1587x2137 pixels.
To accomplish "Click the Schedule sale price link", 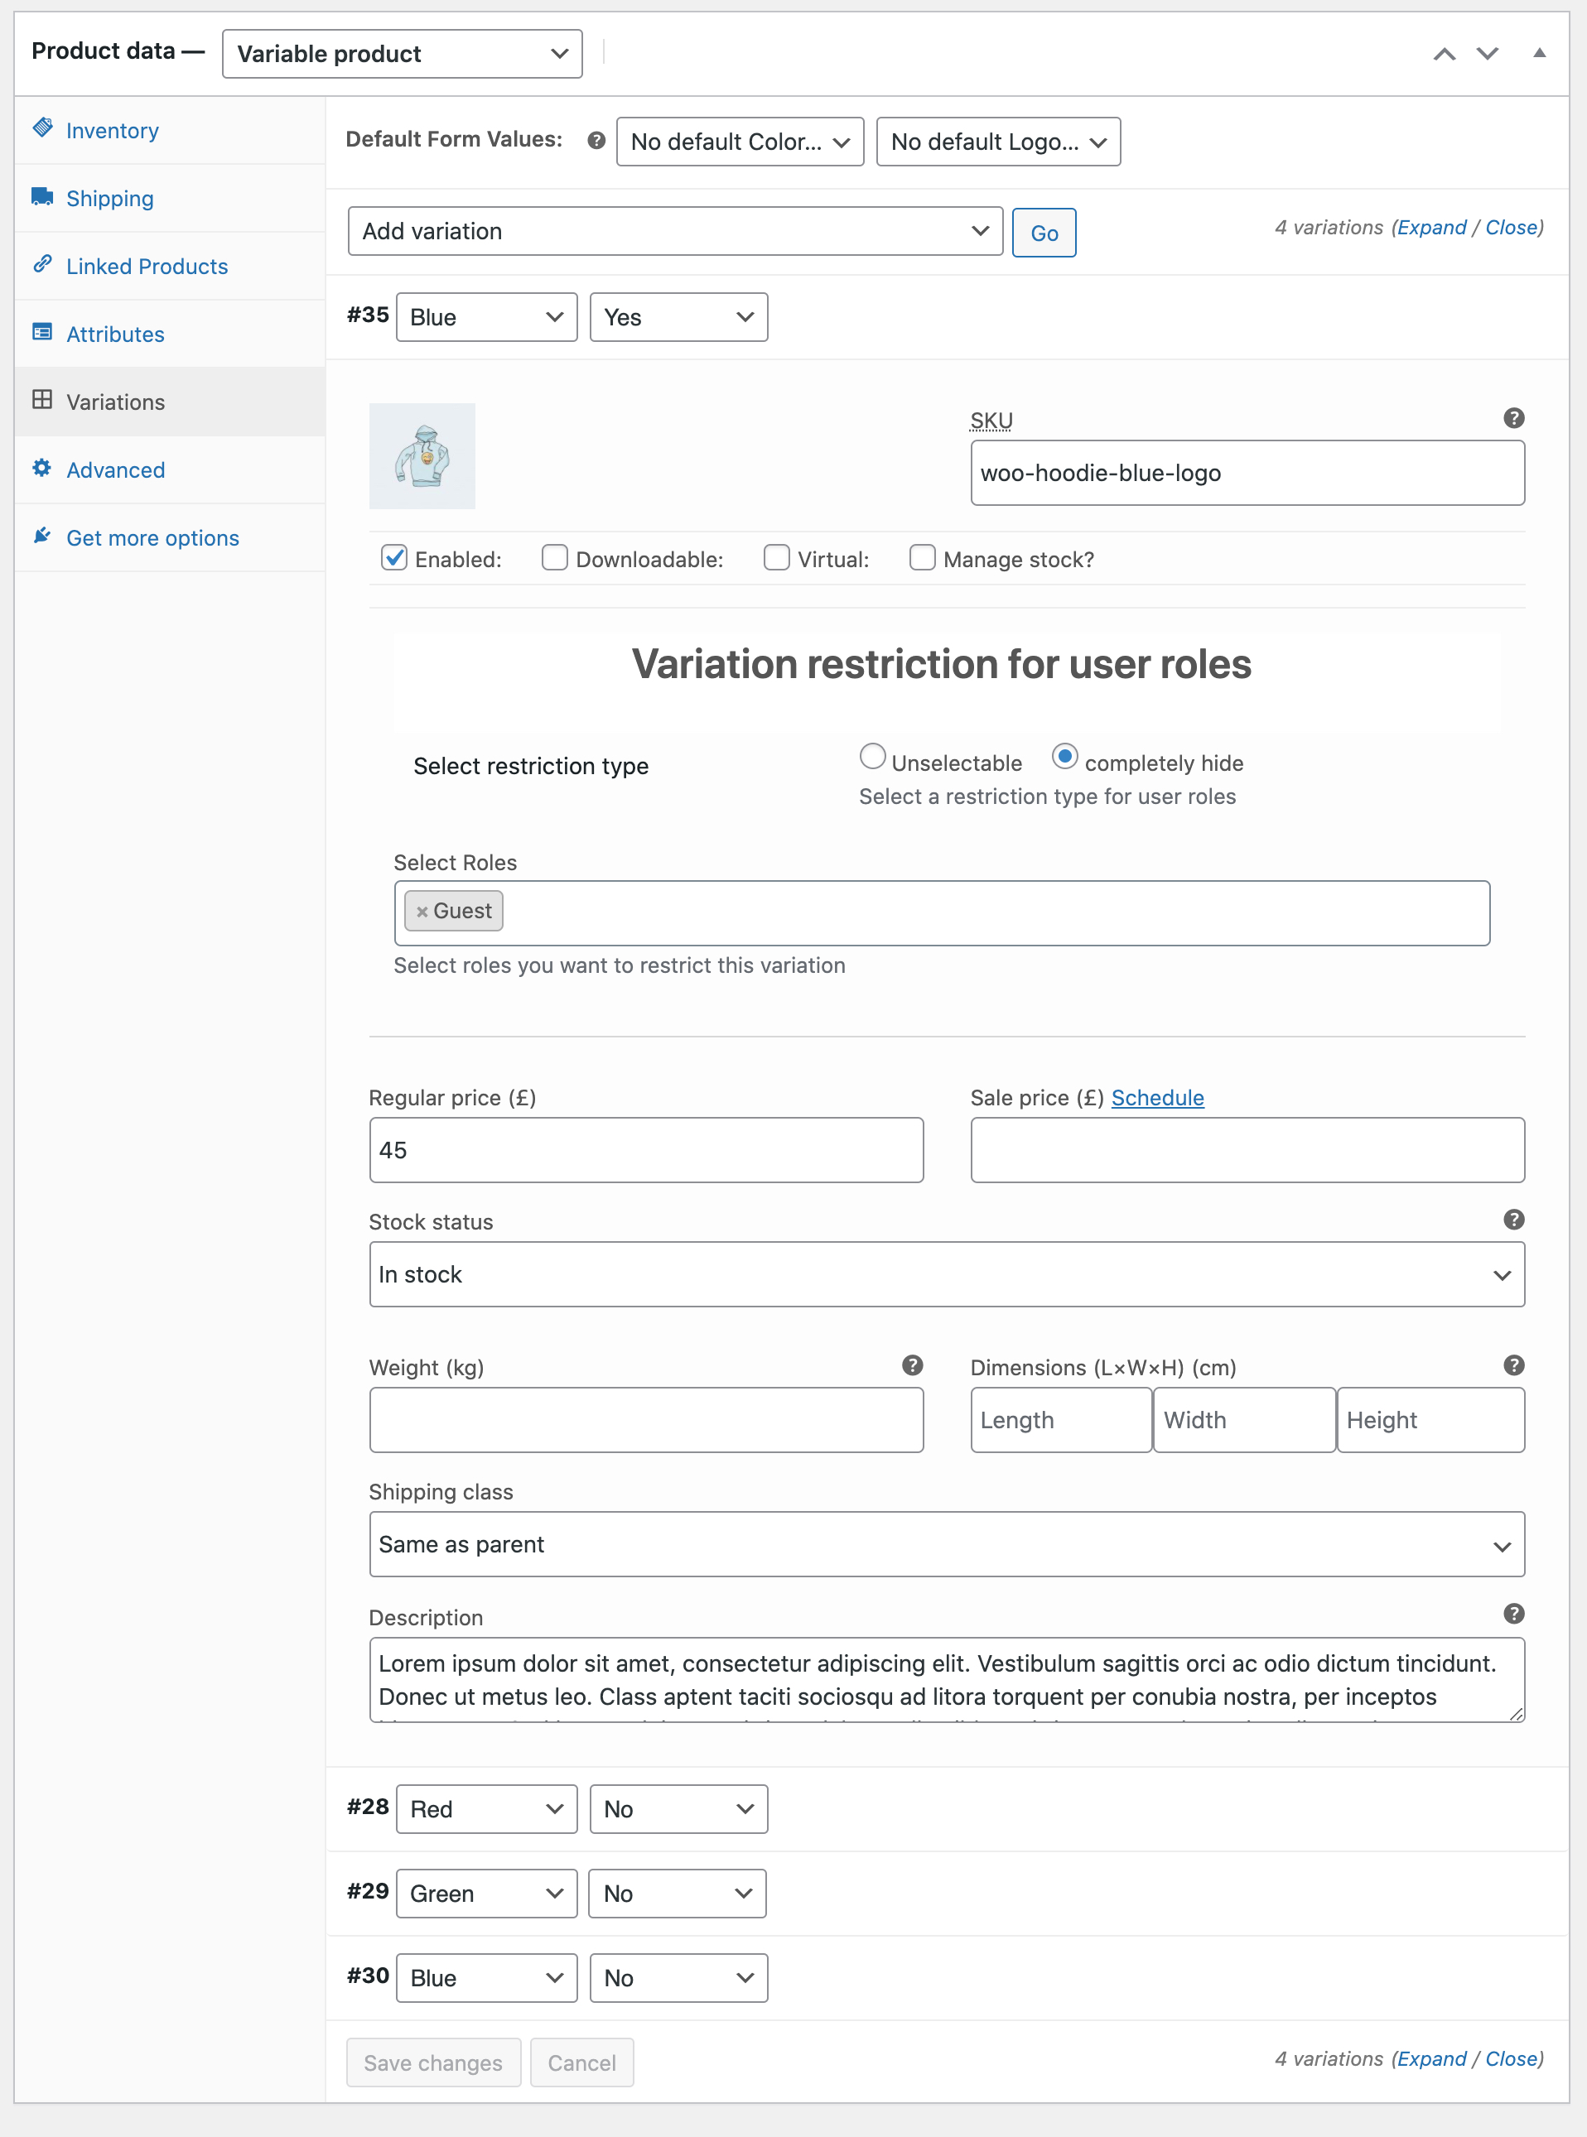I will tap(1156, 1097).
